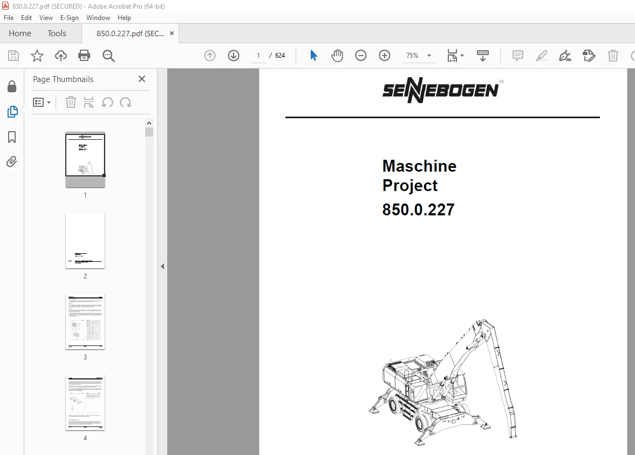Screen dimensions: 635x455
Task: Open the View menu
Action: pyautogui.click(x=46, y=18)
